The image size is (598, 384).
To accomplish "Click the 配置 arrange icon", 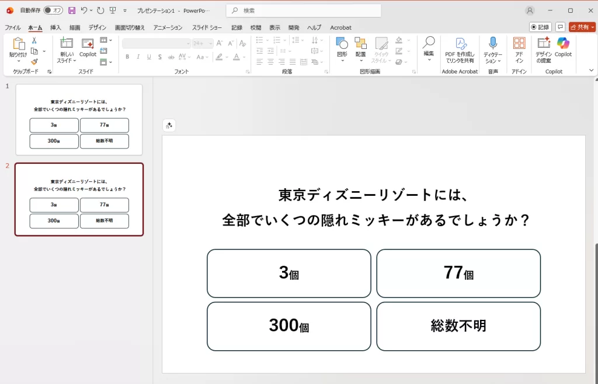I will (360, 45).
